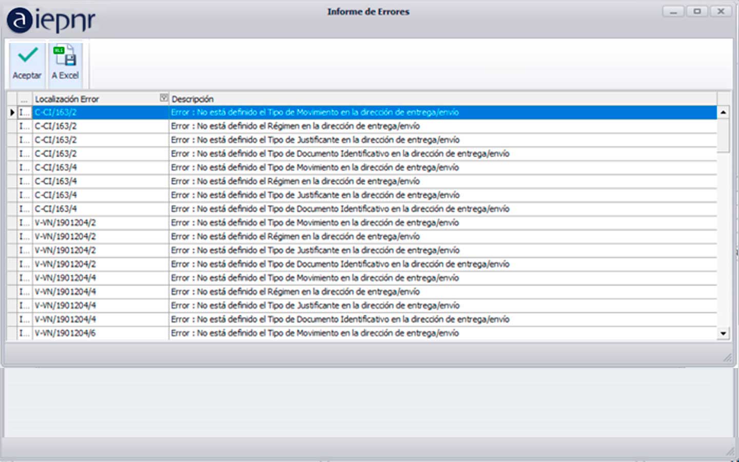Click the vertical scrollbar thumb
Viewport: 739px width, 462px height.
tap(723, 135)
